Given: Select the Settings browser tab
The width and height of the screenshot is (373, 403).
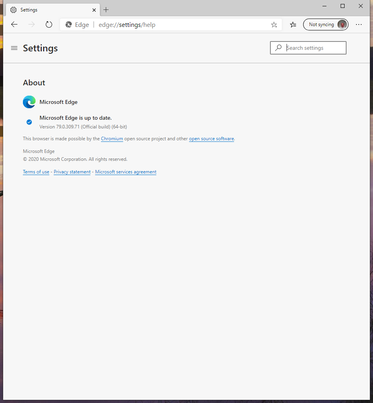Looking at the screenshot, I should (52, 10).
